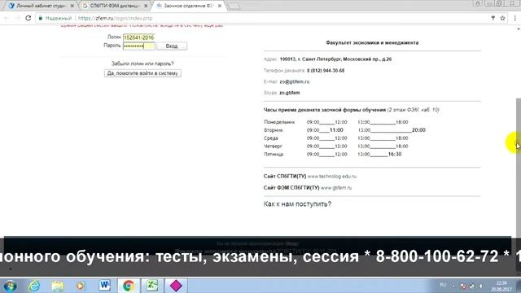Image resolution: width=521 pixels, height=293 pixels.
Task: Open the volume control in system tray
Action: coord(481,286)
